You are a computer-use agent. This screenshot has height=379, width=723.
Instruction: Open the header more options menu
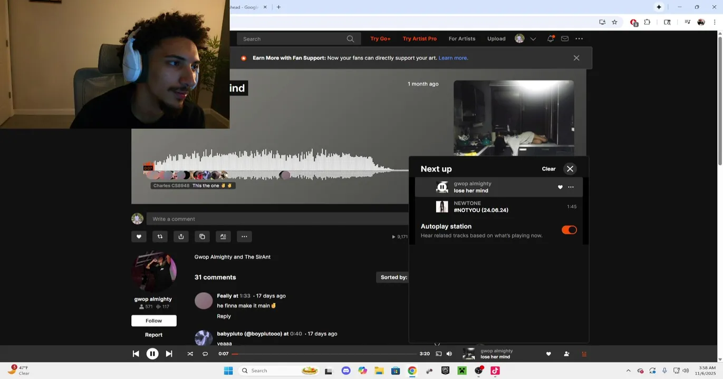(x=579, y=39)
